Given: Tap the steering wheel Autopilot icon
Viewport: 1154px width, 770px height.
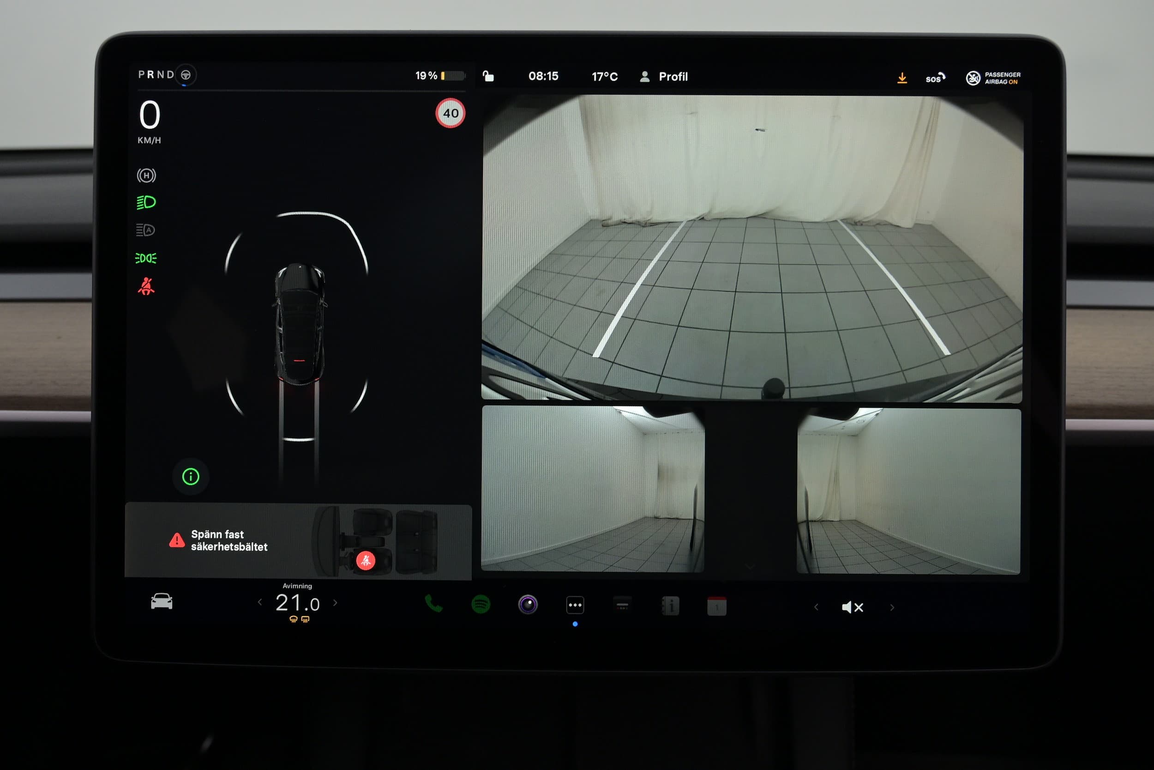Looking at the screenshot, I should 186,75.
